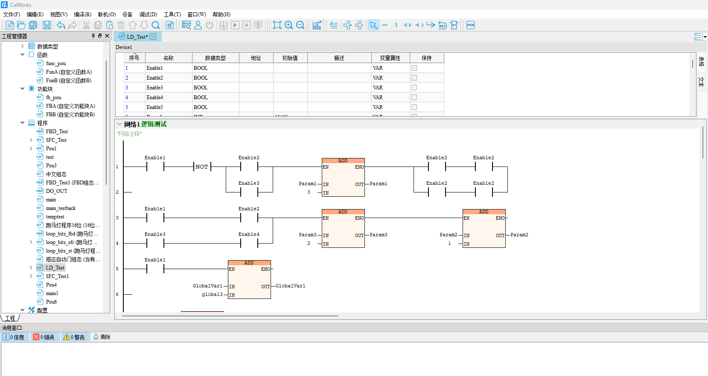The height and width of the screenshot is (376, 708).
Task: Collapse the 网络1 network section
Action: coord(119,124)
